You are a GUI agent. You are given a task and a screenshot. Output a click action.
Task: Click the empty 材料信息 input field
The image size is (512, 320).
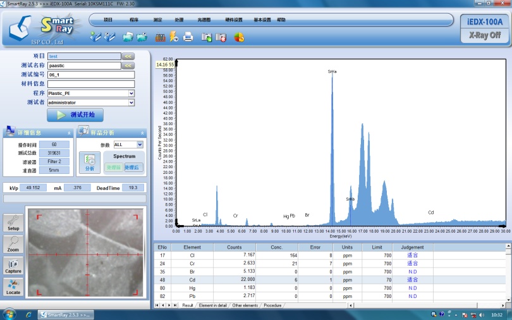[91, 84]
